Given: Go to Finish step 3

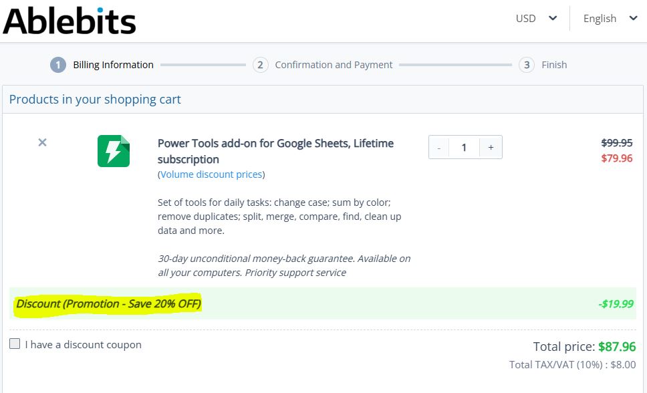Looking at the screenshot, I should (543, 65).
